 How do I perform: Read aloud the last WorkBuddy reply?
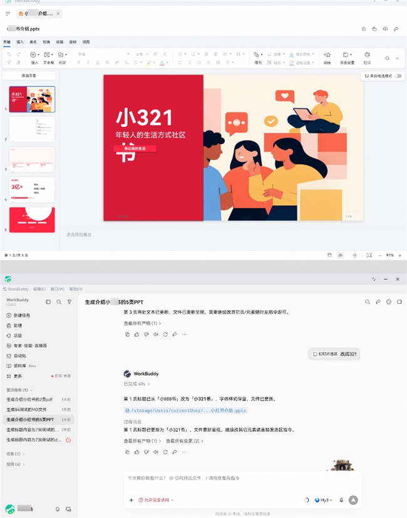(x=156, y=452)
